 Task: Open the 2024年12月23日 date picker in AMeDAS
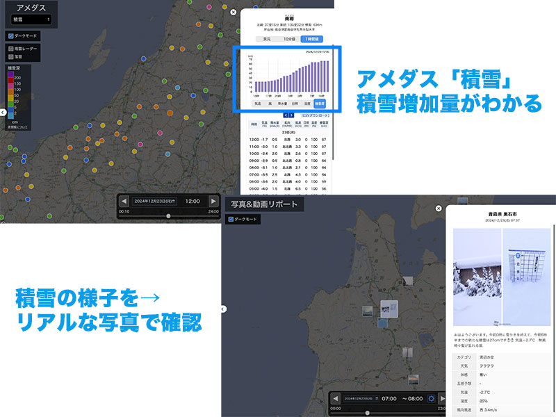click(154, 201)
